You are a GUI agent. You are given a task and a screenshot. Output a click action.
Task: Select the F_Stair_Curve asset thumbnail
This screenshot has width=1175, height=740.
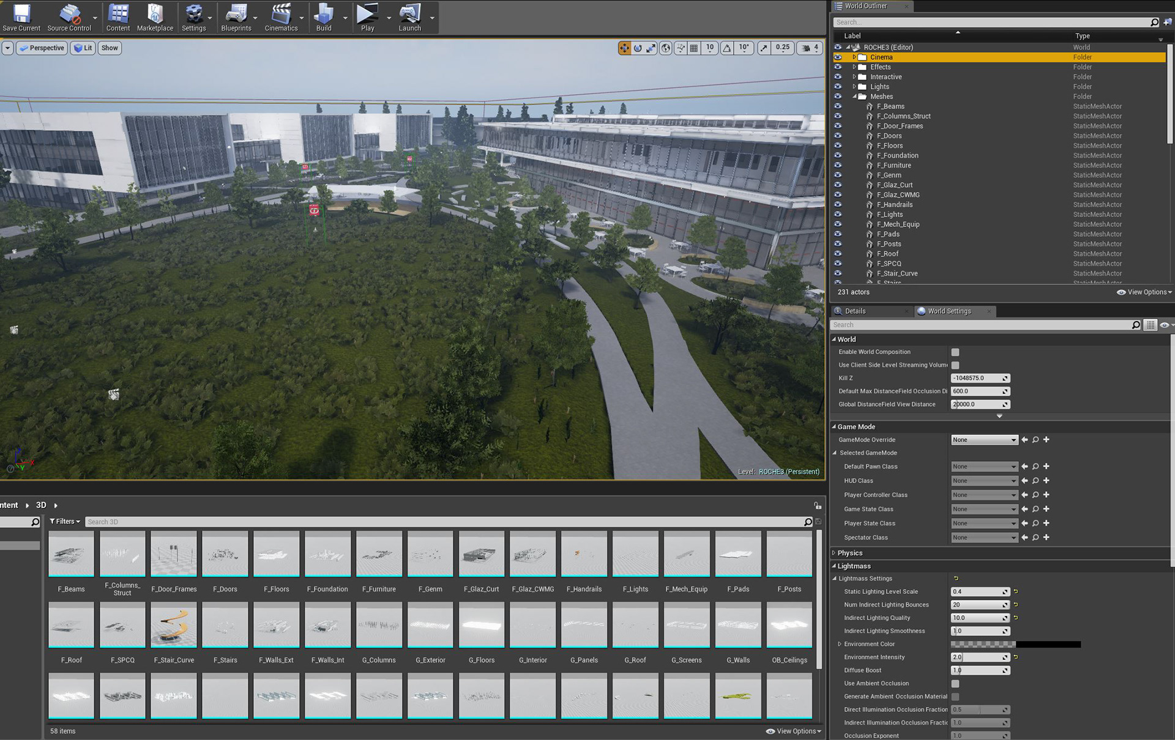point(174,625)
